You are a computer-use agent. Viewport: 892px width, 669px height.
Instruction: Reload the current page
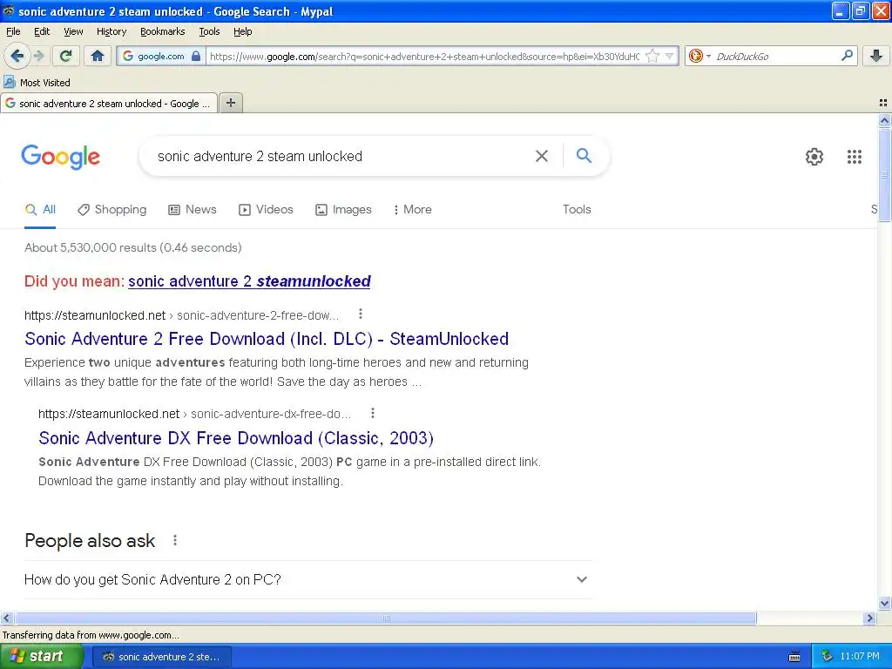pos(66,56)
